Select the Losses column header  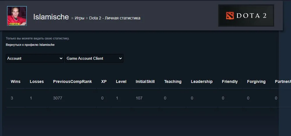pos(37,81)
